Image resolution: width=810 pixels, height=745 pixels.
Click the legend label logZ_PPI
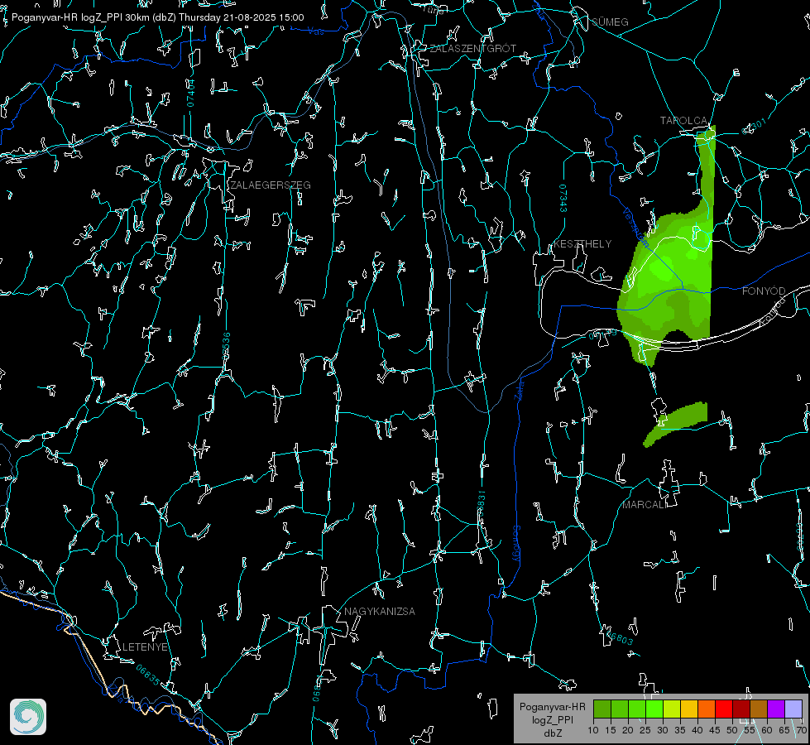click(x=553, y=720)
